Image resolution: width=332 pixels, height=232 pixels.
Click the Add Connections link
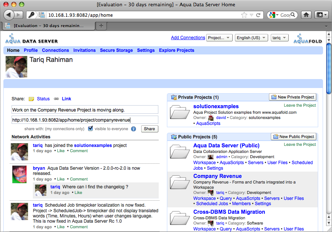pyautogui.click(x=188, y=38)
